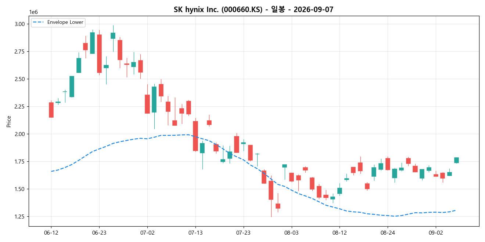
Task: Click the 1.75 y-axis tick label
Action: pos(20,162)
